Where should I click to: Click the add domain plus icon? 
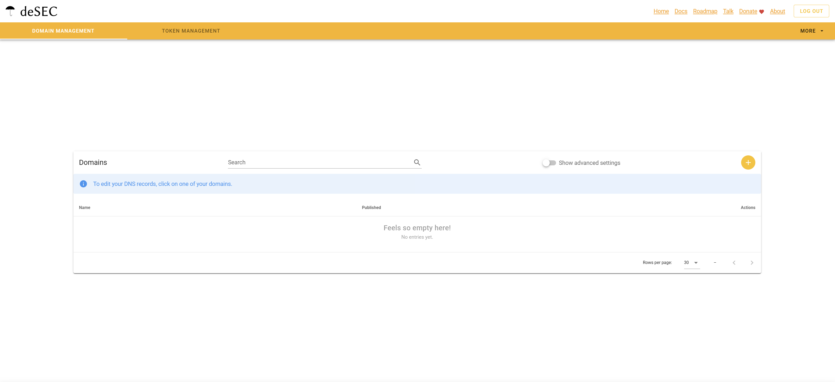click(748, 162)
